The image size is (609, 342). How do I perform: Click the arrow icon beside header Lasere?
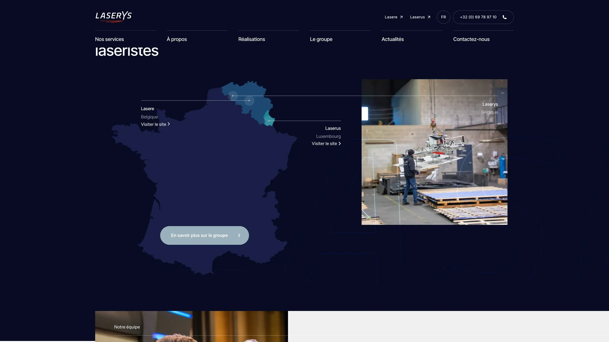click(401, 17)
